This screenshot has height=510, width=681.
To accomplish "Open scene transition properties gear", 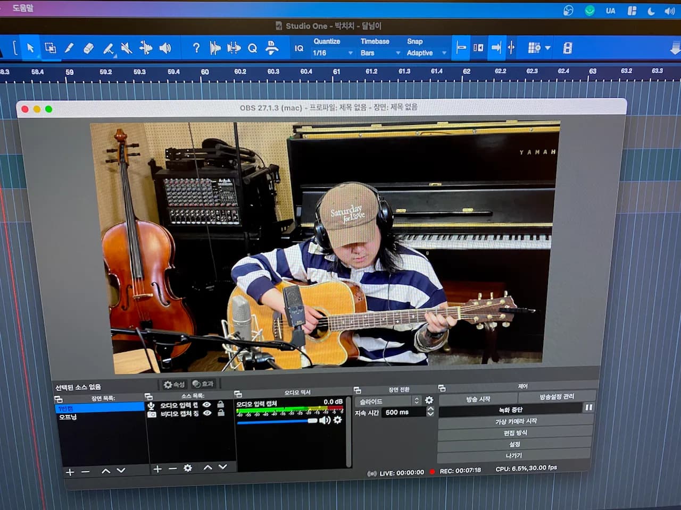I will (x=429, y=400).
